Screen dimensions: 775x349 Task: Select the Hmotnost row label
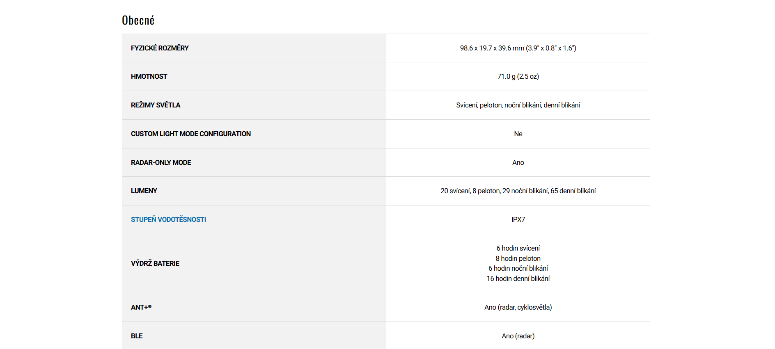pyautogui.click(x=149, y=76)
